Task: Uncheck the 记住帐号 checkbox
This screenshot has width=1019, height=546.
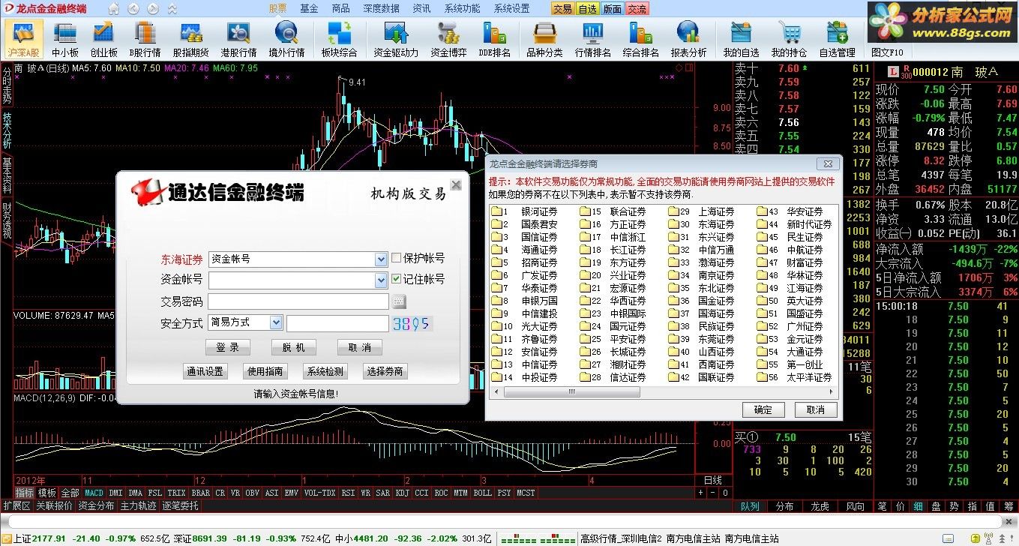Action: click(397, 279)
